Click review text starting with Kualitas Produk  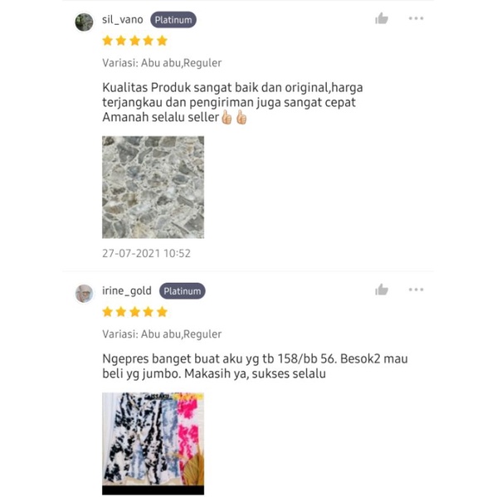232,102
